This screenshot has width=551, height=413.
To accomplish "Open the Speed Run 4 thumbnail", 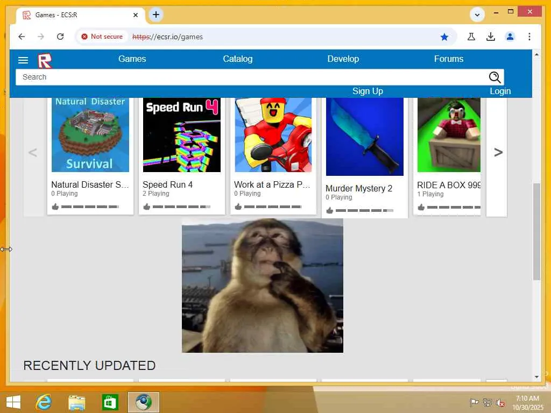I will click(x=182, y=135).
